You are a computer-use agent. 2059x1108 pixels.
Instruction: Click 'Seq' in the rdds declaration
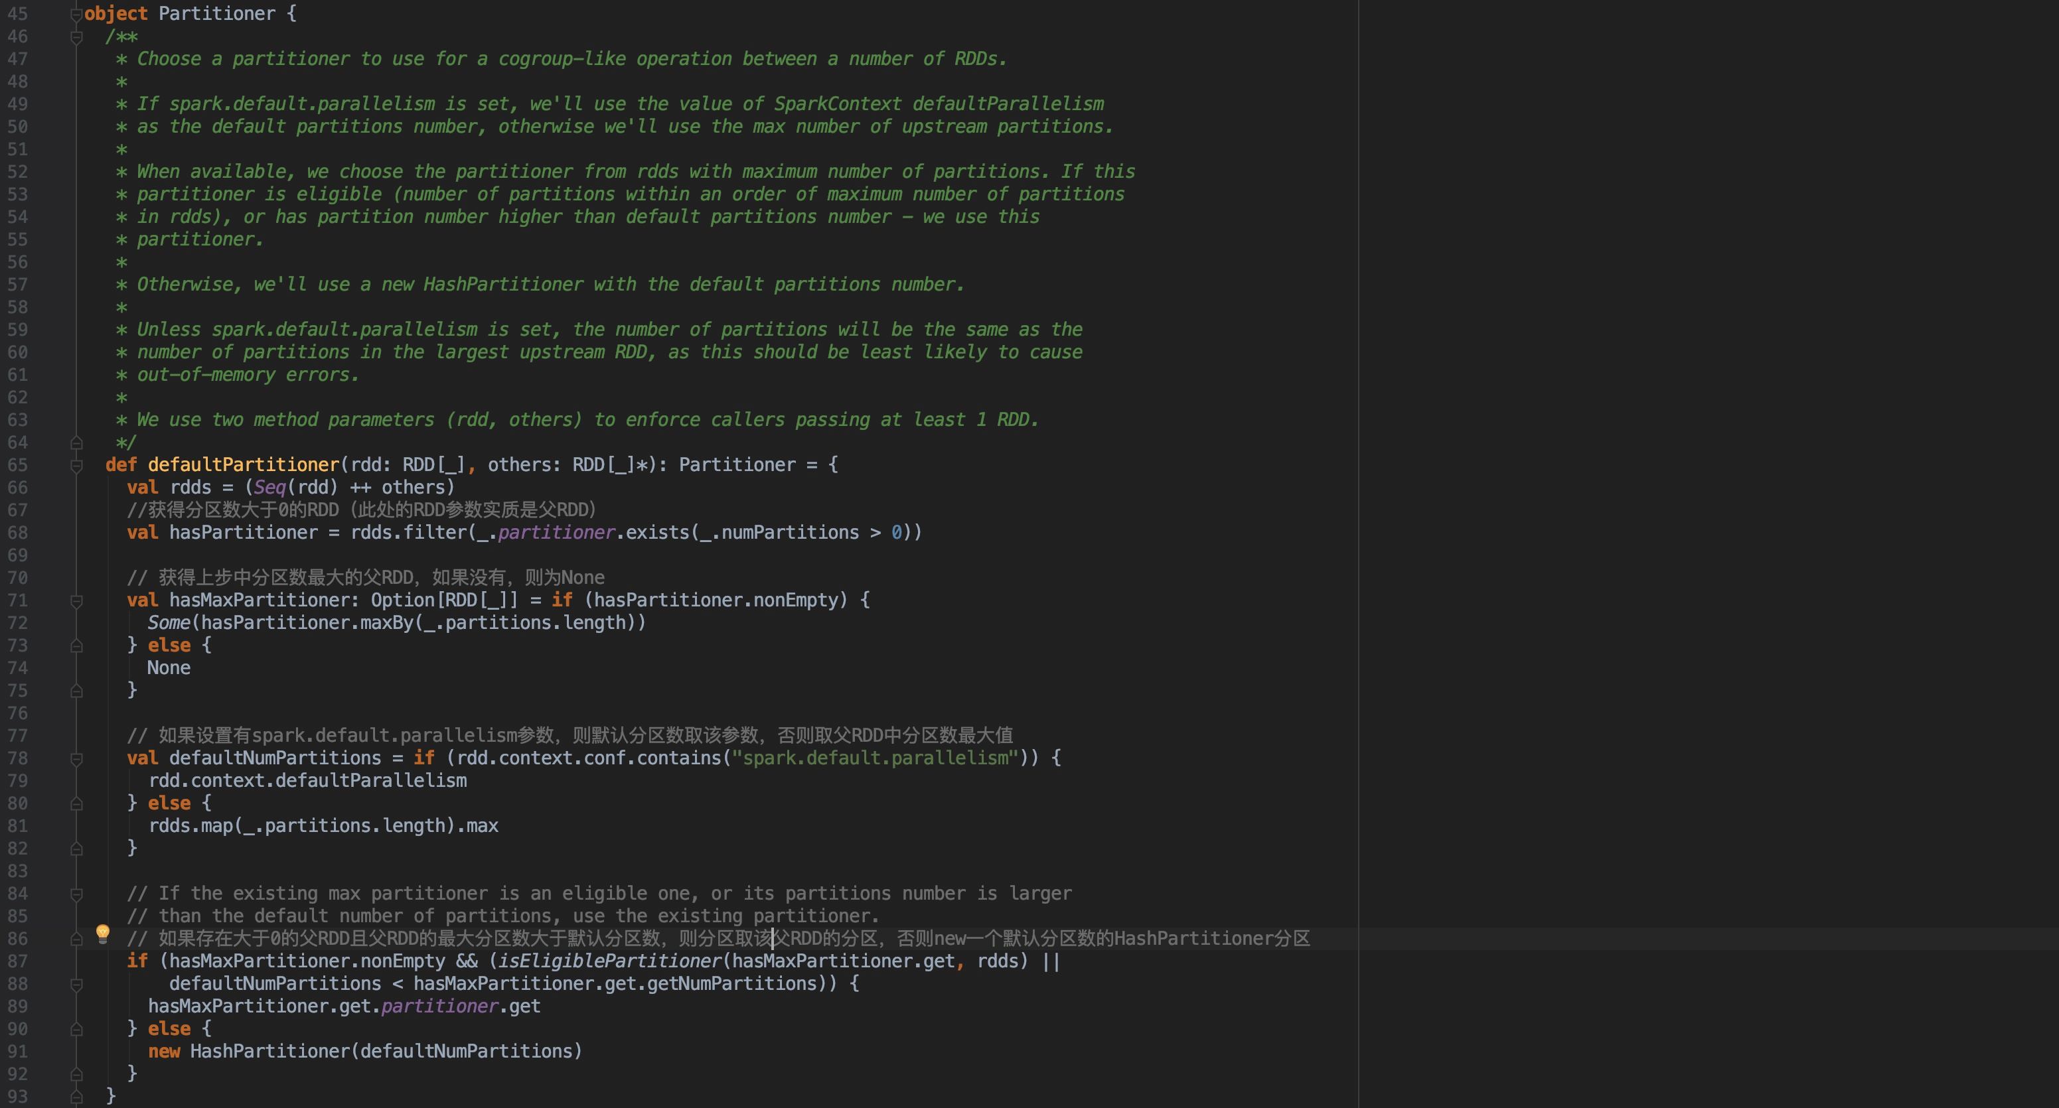tap(270, 487)
